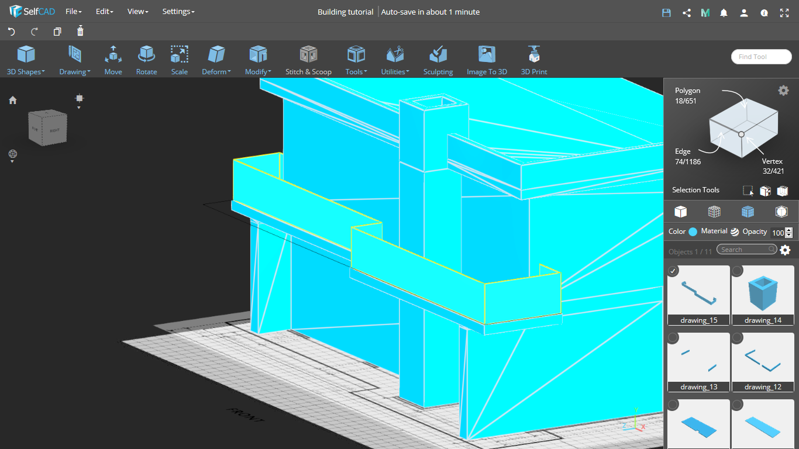Select Polygon selection mode
The image size is (799, 449).
pos(687,95)
